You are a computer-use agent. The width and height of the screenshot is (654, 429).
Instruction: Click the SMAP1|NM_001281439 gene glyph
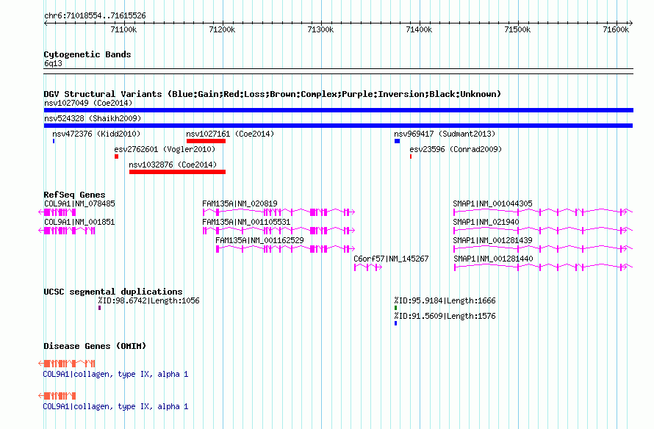pyautogui.click(x=543, y=249)
